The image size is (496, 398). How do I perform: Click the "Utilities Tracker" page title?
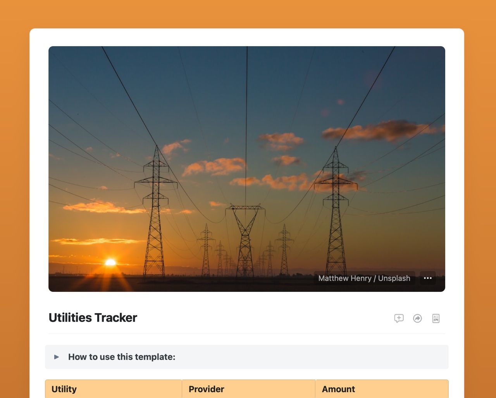(92, 317)
